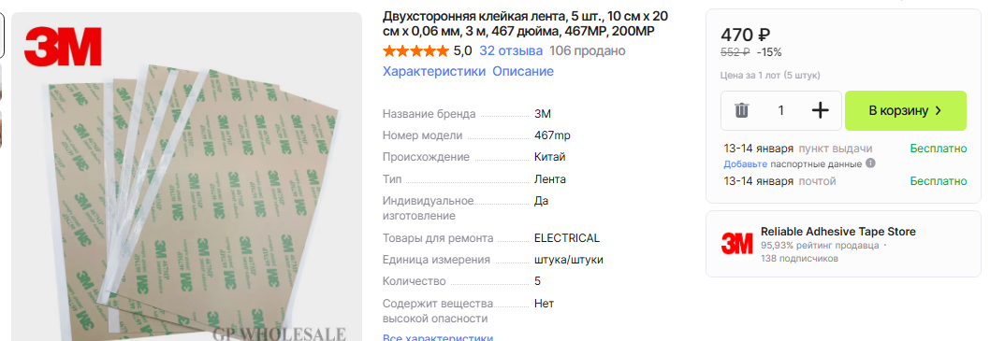Click the chevron arrow in В корзину button
This screenshot has width=990, height=341.
(x=938, y=111)
